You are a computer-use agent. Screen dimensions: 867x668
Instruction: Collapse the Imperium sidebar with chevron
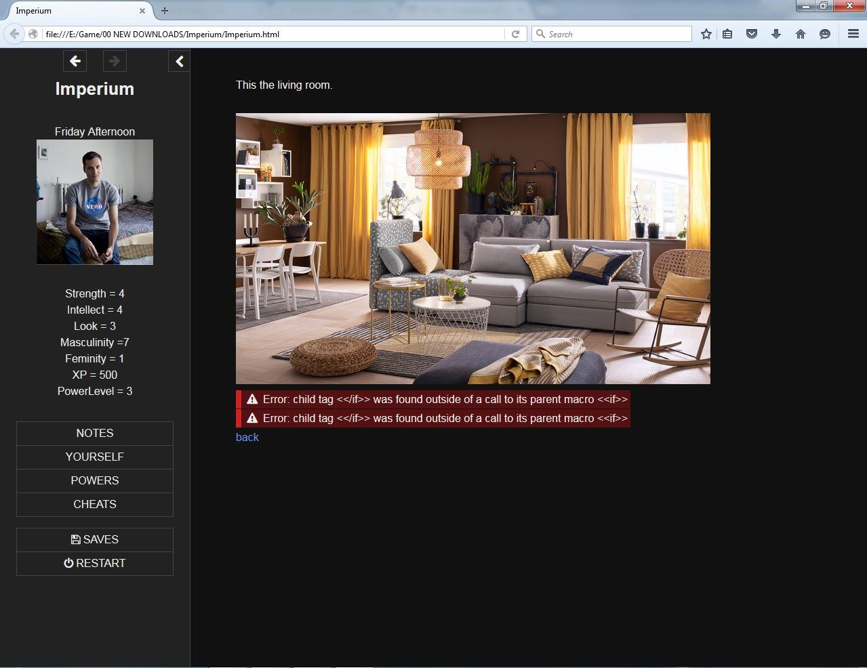pyautogui.click(x=179, y=62)
